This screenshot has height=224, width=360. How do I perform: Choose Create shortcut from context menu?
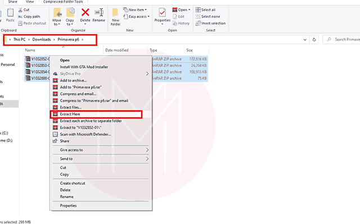coord(101,183)
